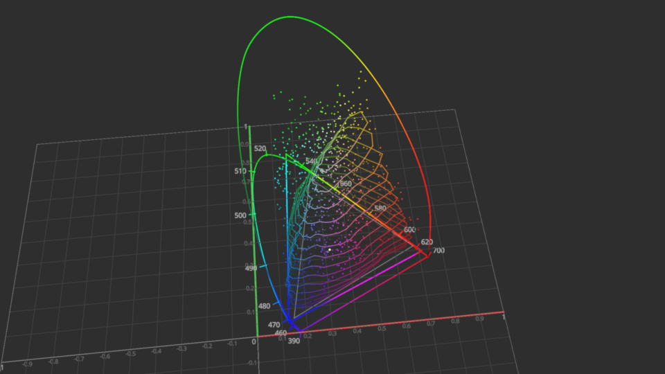The image size is (665, 374).
Task: Select the white point dot inside gamut
Action: tap(330, 250)
